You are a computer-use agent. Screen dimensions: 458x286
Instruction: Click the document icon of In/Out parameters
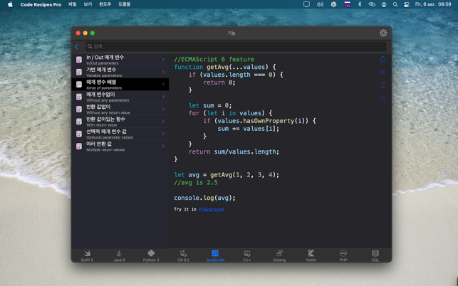tap(79, 60)
